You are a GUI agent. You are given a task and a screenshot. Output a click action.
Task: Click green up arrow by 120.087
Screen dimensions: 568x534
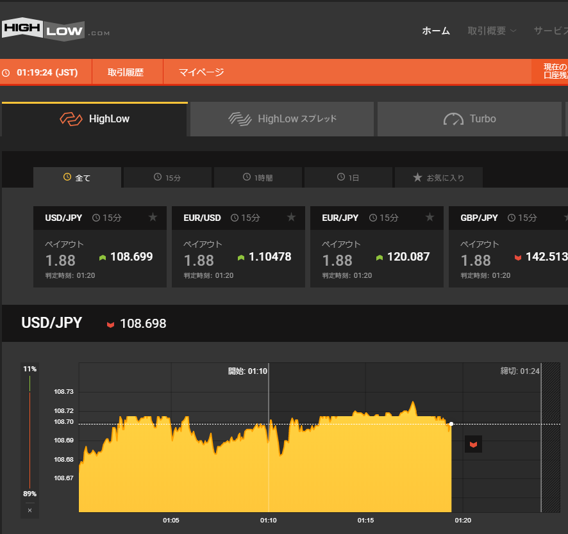380,257
